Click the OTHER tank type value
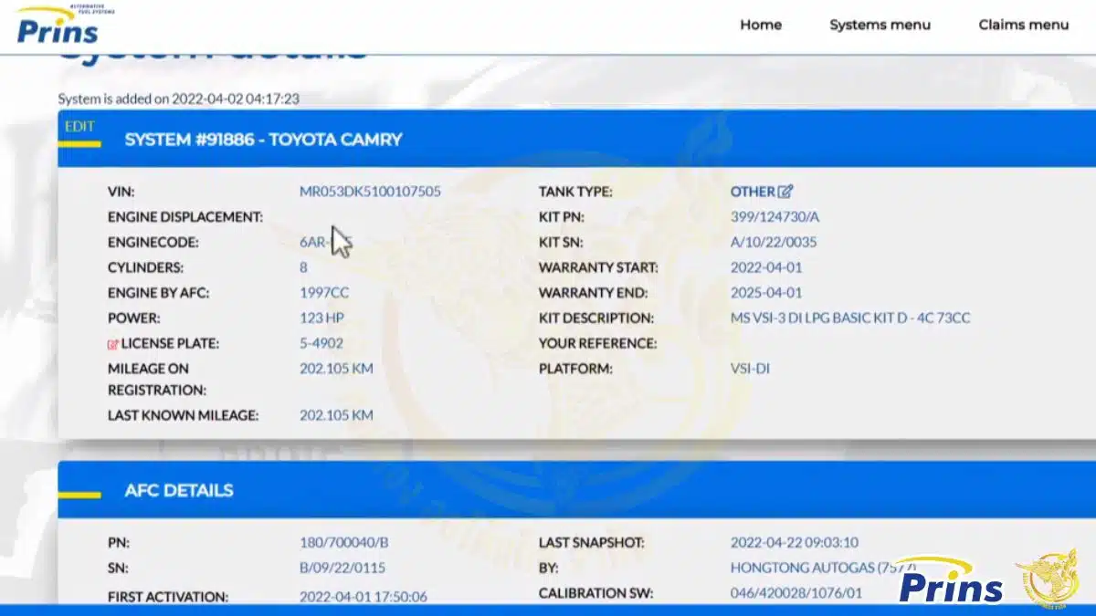The height and width of the screenshot is (616, 1096). (x=753, y=192)
